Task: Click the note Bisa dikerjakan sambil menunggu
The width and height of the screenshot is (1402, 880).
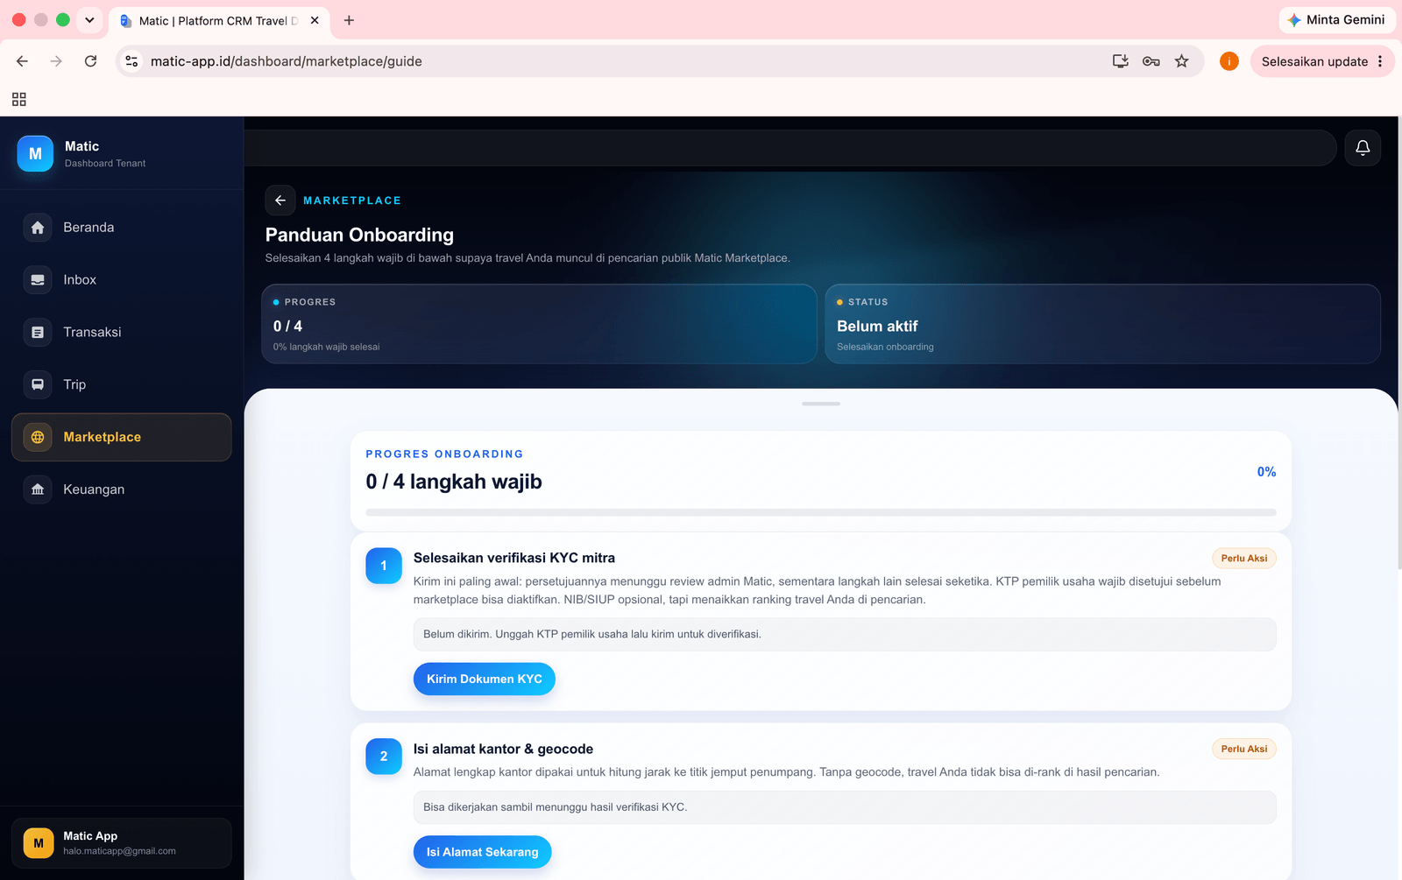Action: click(845, 807)
